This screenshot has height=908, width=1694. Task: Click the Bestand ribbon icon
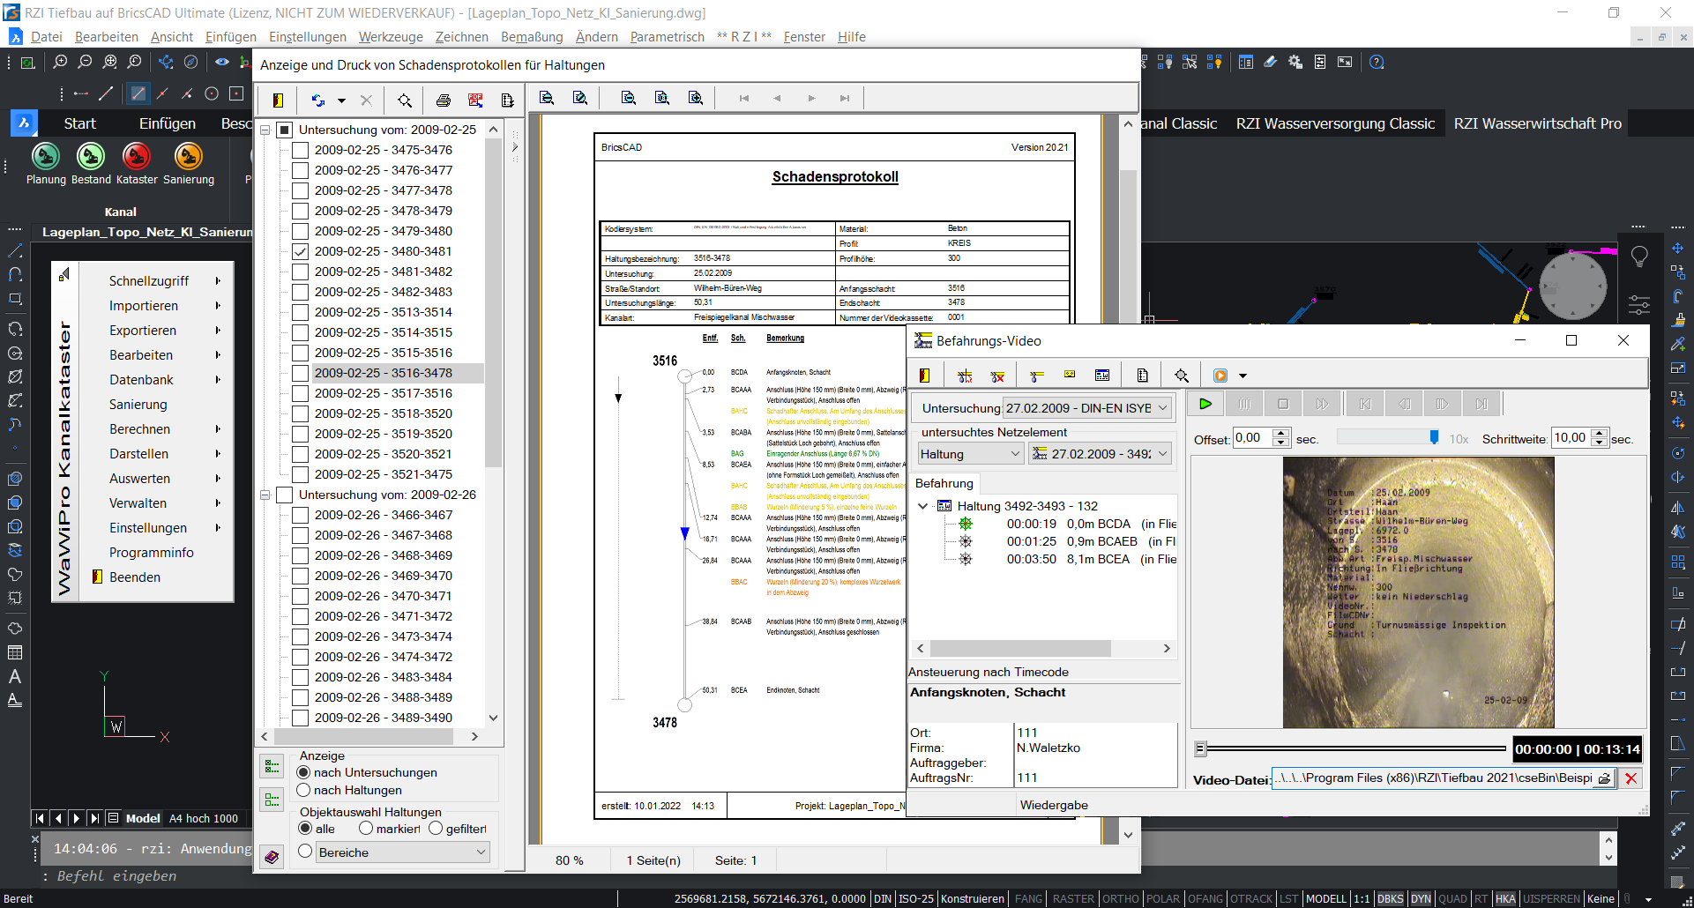(x=91, y=156)
